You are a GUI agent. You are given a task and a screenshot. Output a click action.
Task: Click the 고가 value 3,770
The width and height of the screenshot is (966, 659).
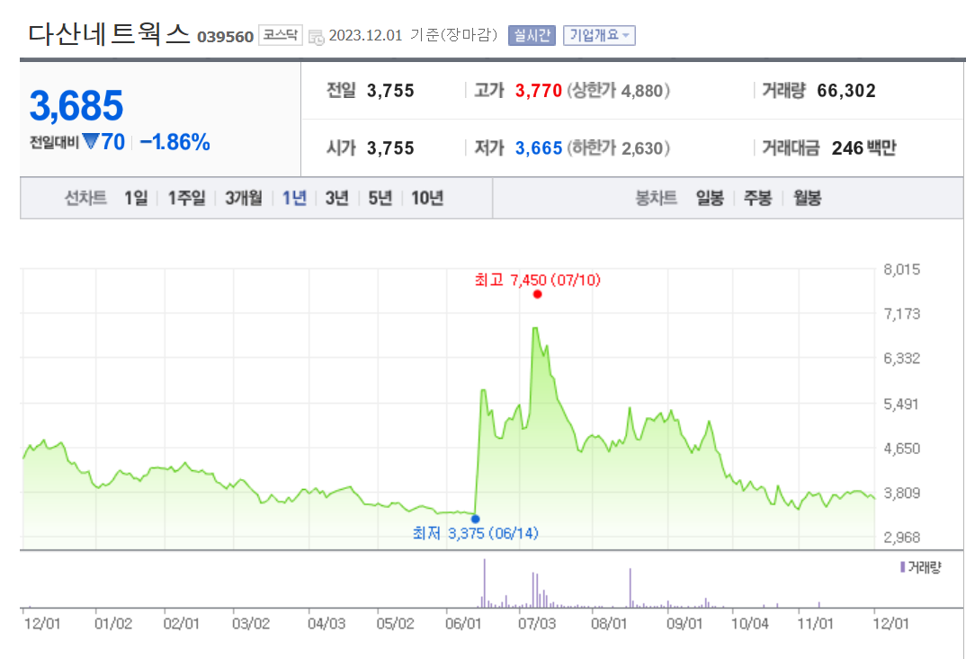pos(539,91)
